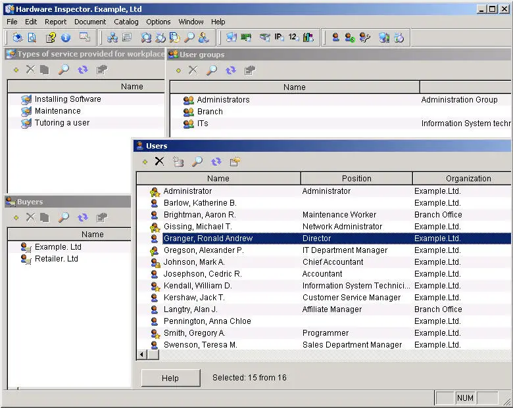Click Name header in Buyers panel

(x=69, y=235)
